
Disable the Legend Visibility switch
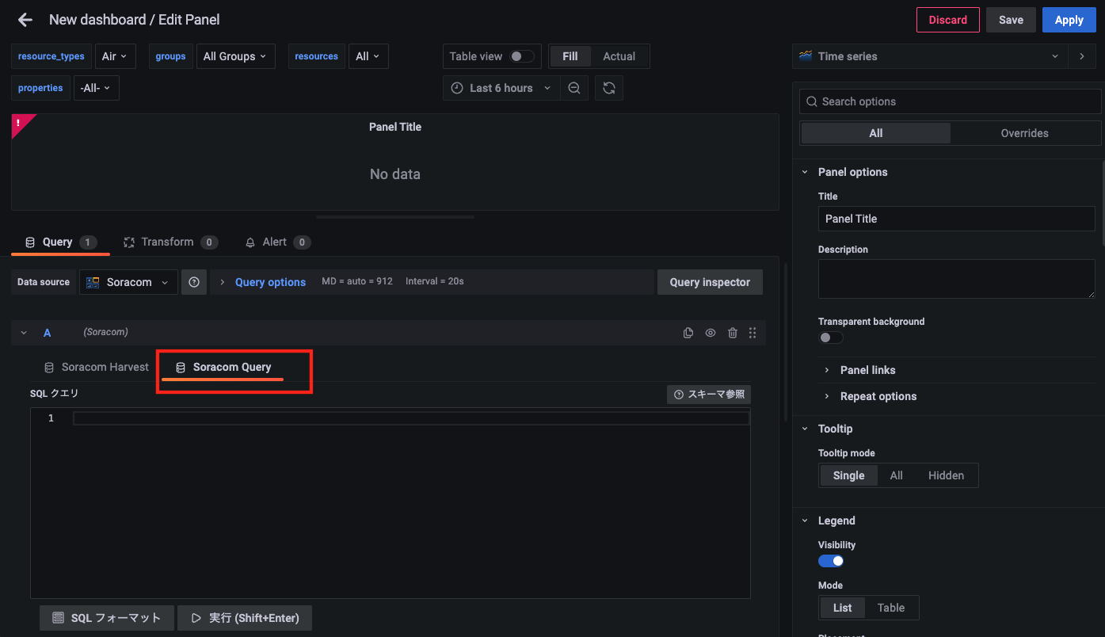pos(831,561)
